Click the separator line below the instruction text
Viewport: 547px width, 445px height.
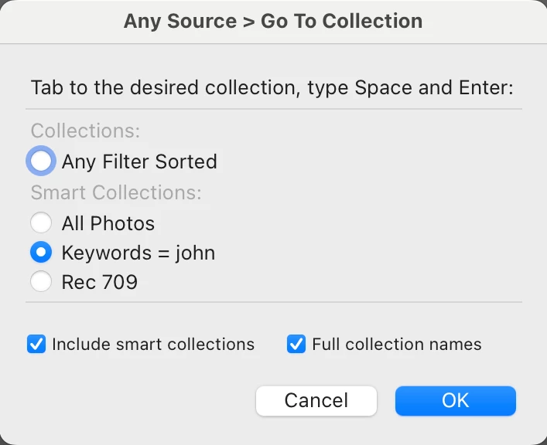[276, 109]
